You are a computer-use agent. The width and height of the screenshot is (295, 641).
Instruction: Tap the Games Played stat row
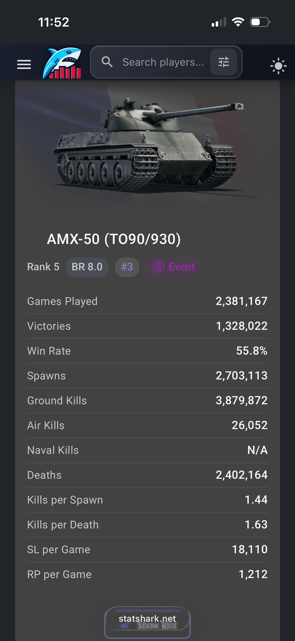point(147,301)
